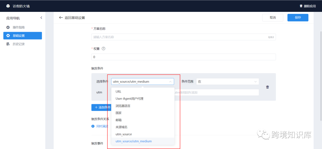Click the 删除应用 trash icon in the header
Image resolution: width=322 pixels, height=149 pixels.
point(301,6)
